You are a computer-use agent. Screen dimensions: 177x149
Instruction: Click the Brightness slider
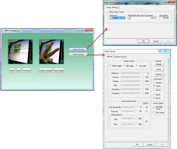(x=131, y=73)
